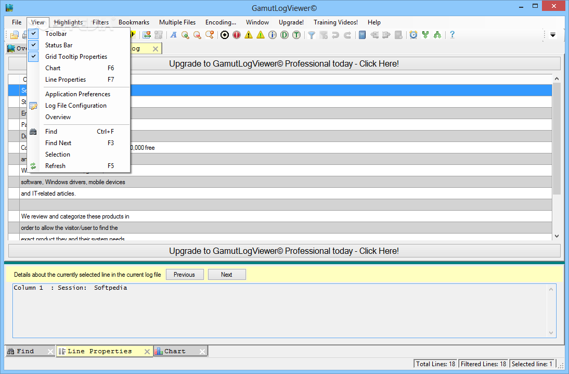Click the zoom out magnifier icon
The height and width of the screenshot is (374, 569).
pos(198,35)
